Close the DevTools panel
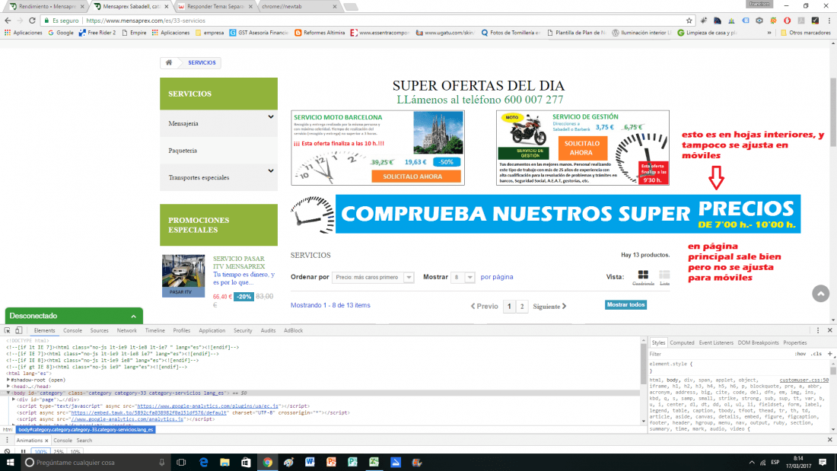 [829, 330]
